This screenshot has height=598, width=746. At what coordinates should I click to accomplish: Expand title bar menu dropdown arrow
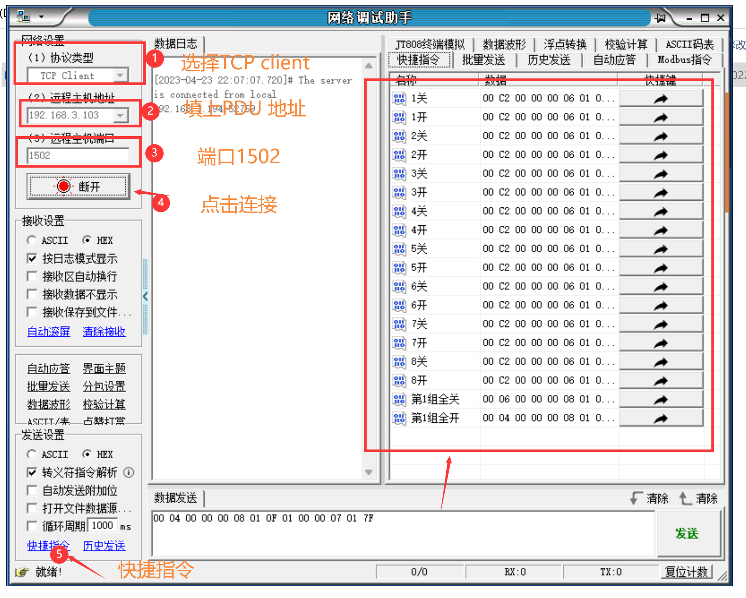pyautogui.click(x=41, y=17)
